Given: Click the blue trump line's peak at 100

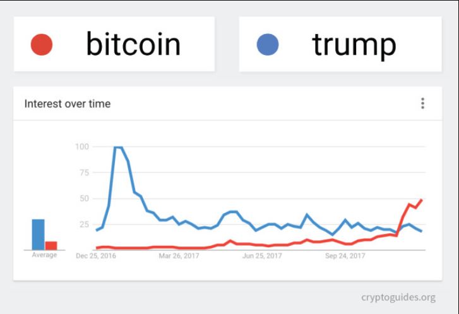Looking at the screenshot, I should [118, 148].
